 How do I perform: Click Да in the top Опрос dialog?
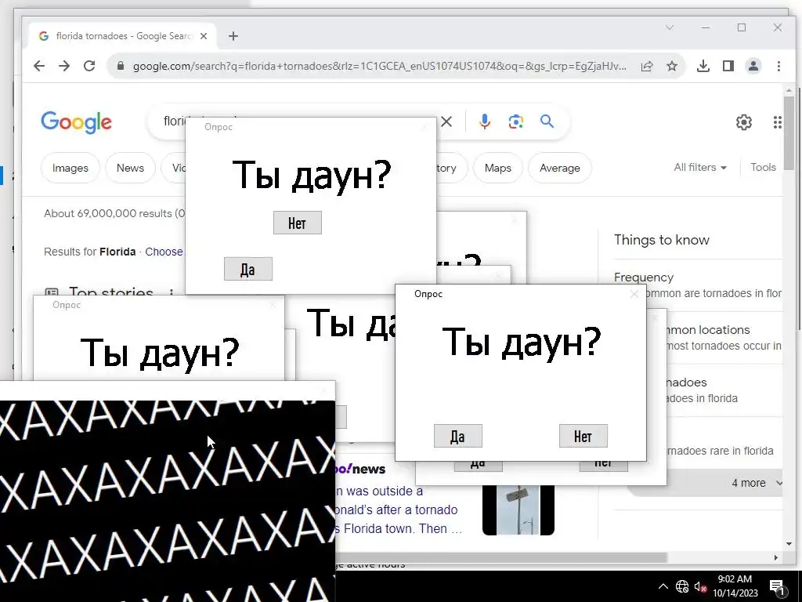pos(248,269)
